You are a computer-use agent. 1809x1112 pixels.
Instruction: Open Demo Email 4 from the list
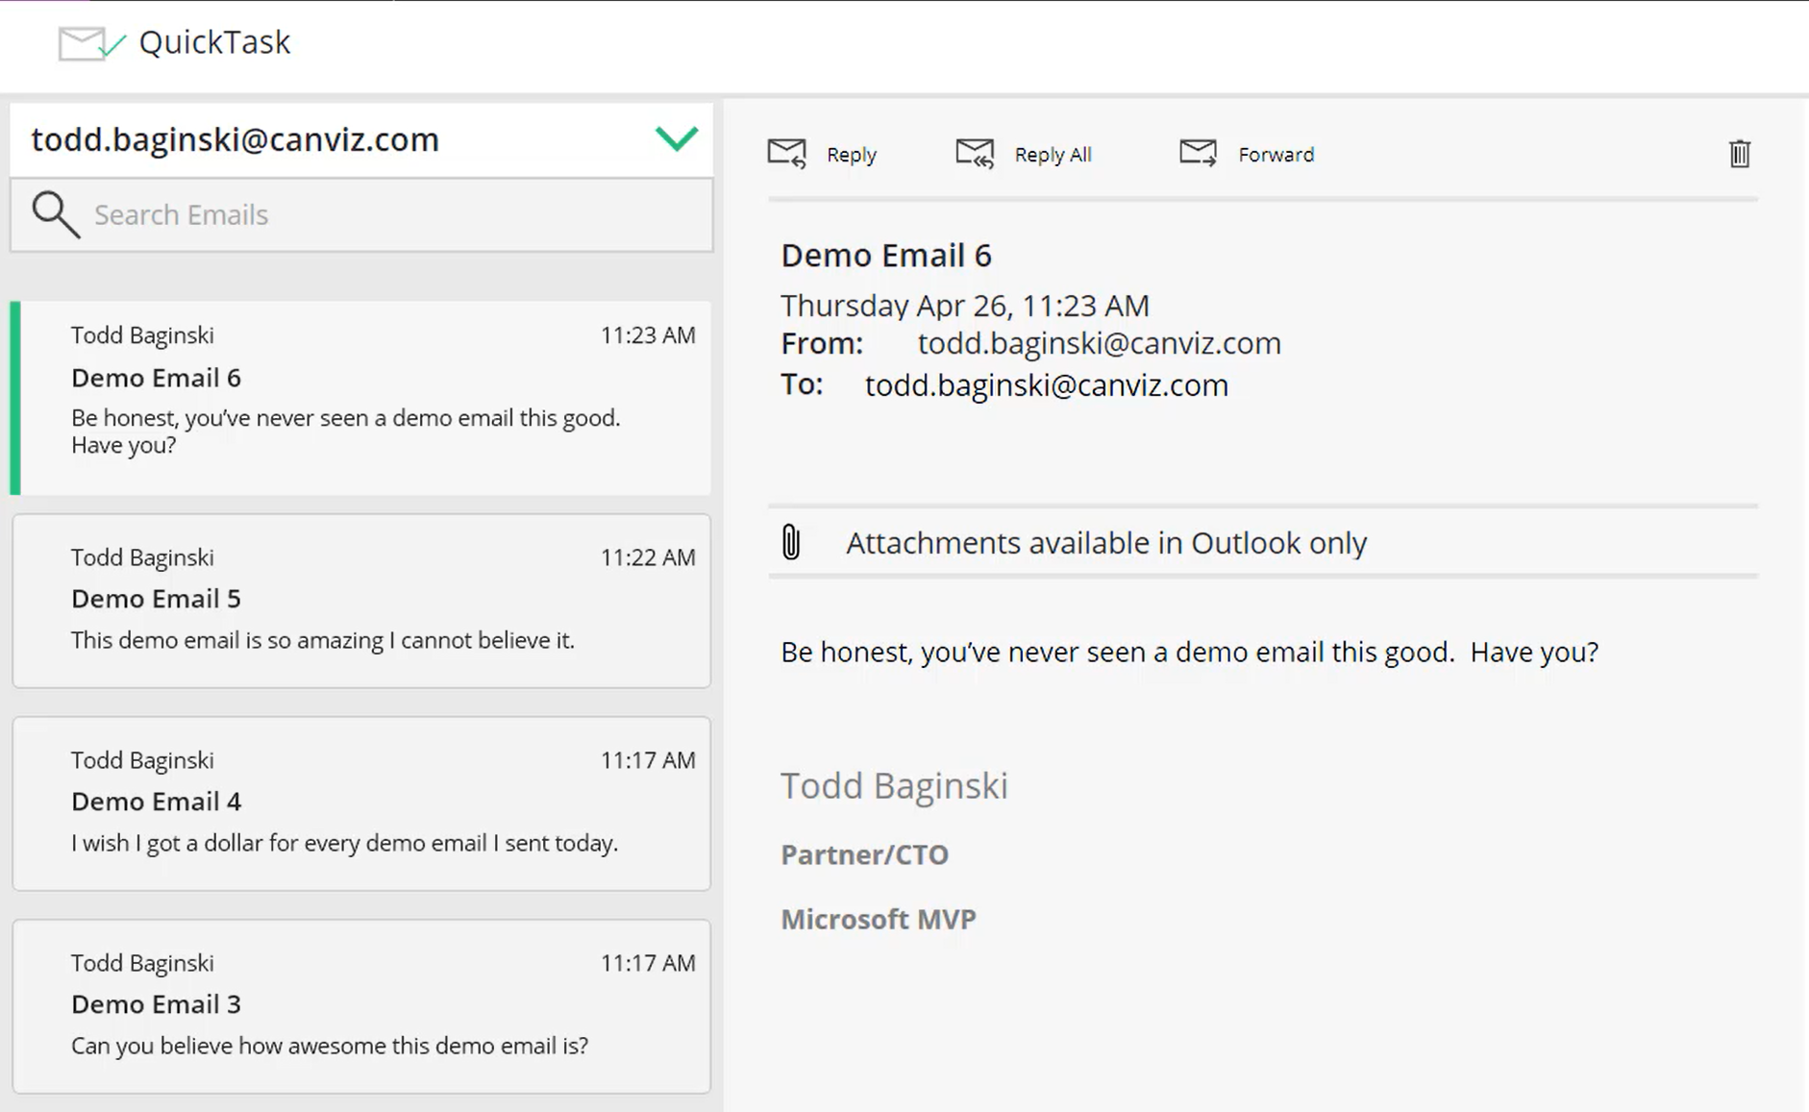click(x=361, y=803)
